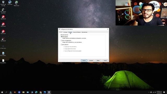Open the MSI Afterburner desktop shortcut

tap(16, 3)
